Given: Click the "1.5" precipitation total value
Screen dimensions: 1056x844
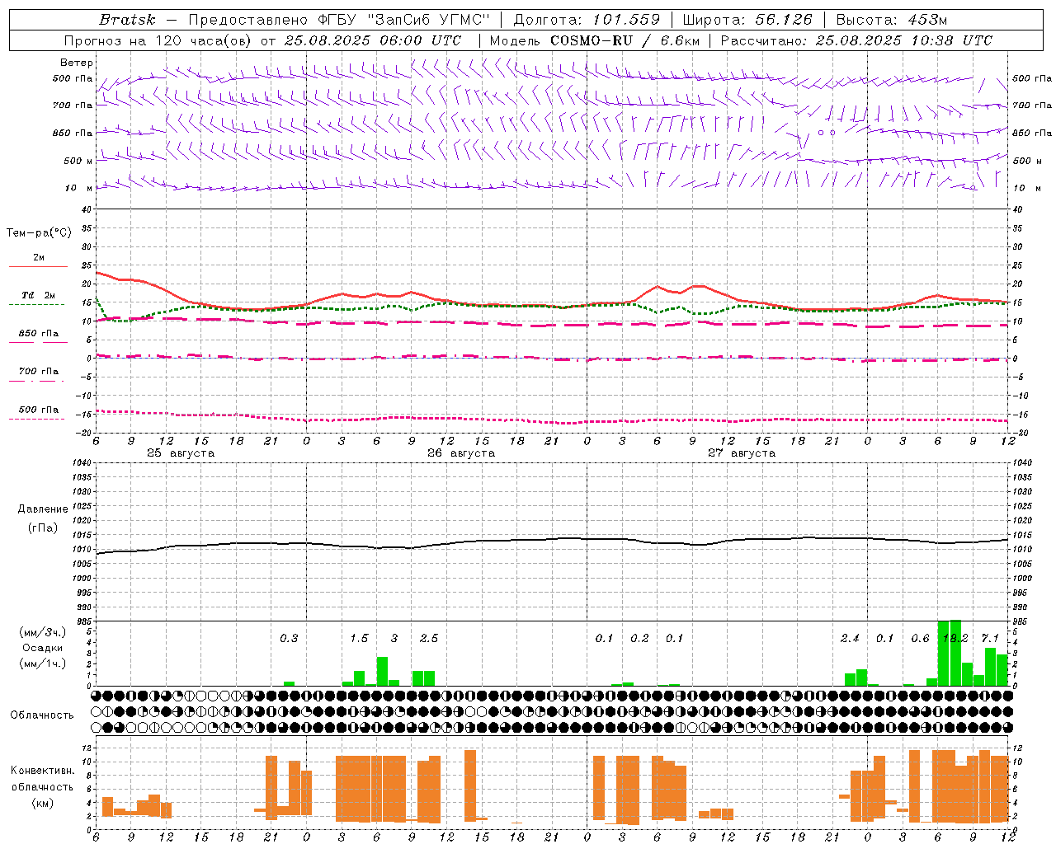Looking at the screenshot, I should click(359, 639).
